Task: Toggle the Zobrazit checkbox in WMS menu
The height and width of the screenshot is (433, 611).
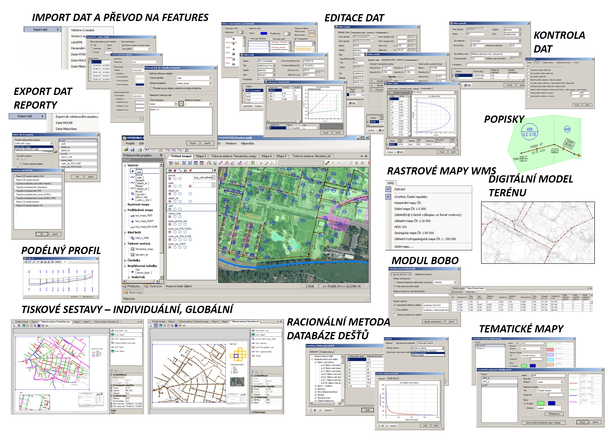Action: tap(388, 189)
